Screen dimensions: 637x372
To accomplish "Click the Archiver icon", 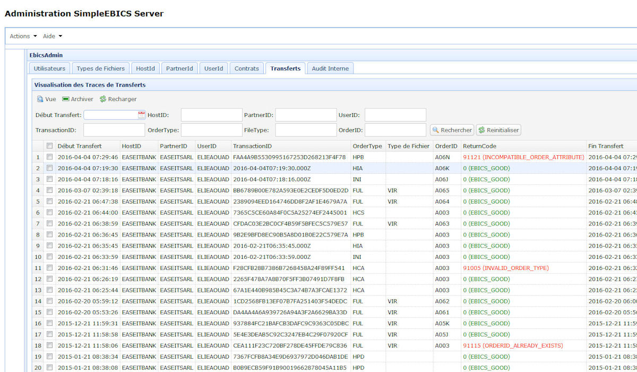I will [x=66, y=99].
